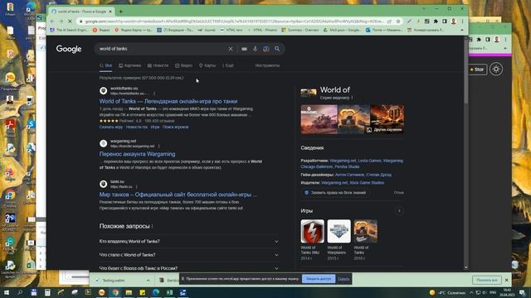Image resolution: width=531 pixels, height=298 pixels.
Task: Bookmark this page with star icon
Action: click(398, 22)
